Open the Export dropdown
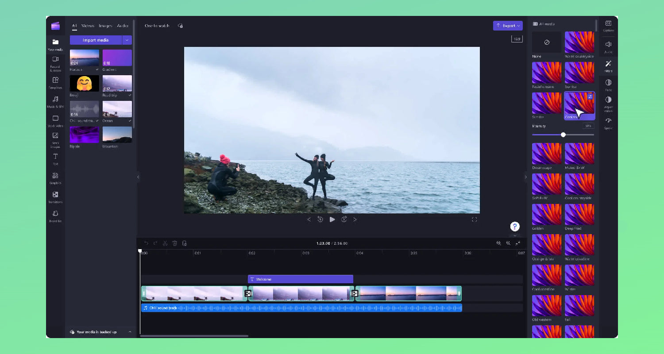The height and width of the screenshot is (354, 664). pos(508,26)
